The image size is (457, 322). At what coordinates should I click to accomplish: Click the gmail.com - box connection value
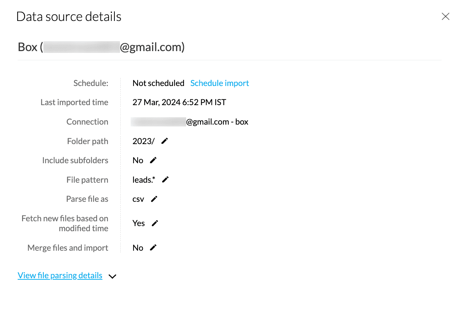point(217,122)
